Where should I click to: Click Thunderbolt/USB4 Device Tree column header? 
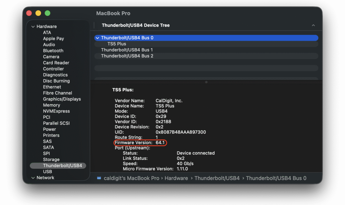[x=136, y=25]
